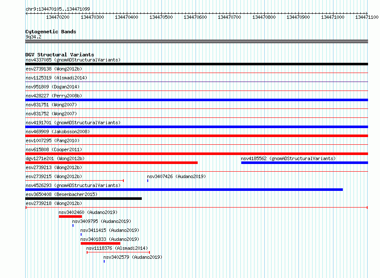Click the blue bar under nsv4191701
Screen dimensions: 380x278
tap(196, 127)
